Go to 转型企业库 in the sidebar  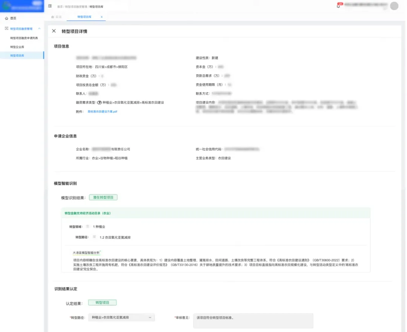pos(17,47)
